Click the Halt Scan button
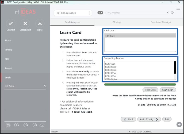The height and width of the screenshot is (134, 184). point(150,90)
